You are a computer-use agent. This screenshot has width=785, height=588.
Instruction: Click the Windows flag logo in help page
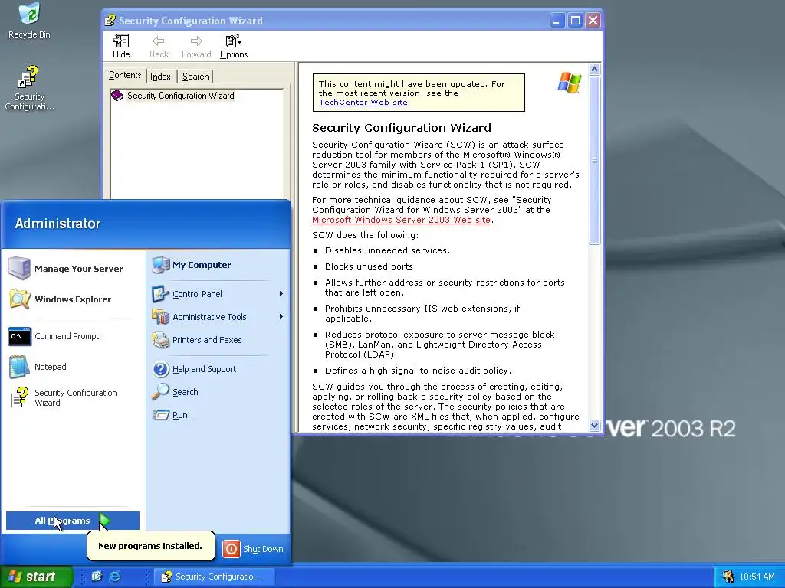(570, 83)
